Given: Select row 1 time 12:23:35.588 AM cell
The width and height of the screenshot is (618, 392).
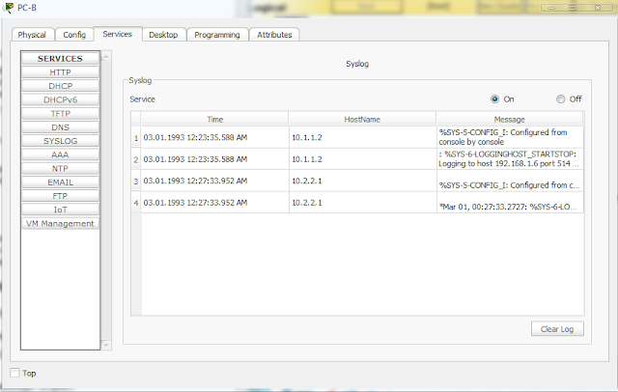Looking at the screenshot, I should click(214, 137).
